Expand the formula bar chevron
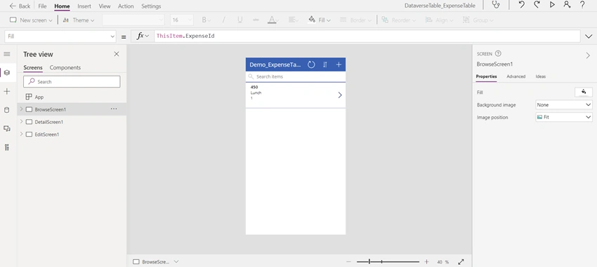This screenshot has width=597, height=267. pyautogui.click(x=589, y=36)
